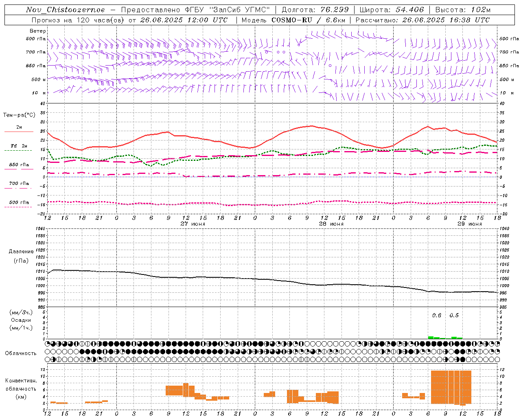Click the 'Долгота: 76.299' longitude value
521x417 pixels.
coord(315,10)
